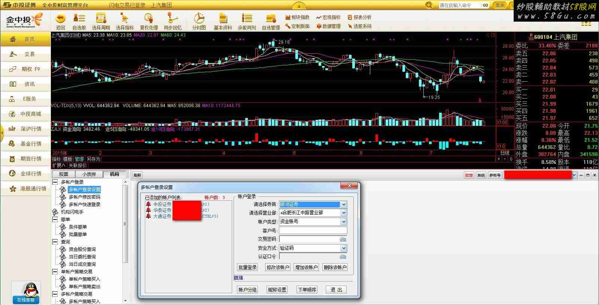Open 交易 trading in sidebar
This screenshot has height=305, width=599.
click(x=25, y=54)
